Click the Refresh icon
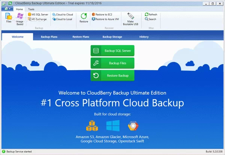Viewport: 225px width, 155px height. (151, 14)
